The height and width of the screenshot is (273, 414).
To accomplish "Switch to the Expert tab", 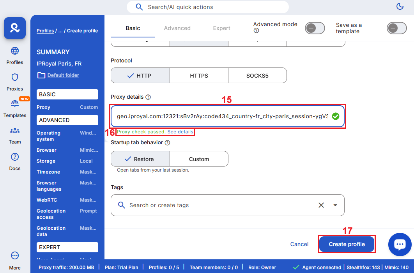I will [x=221, y=28].
